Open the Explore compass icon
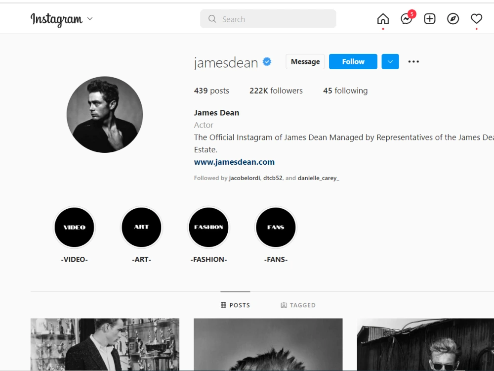494x371 pixels. click(x=453, y=19)
